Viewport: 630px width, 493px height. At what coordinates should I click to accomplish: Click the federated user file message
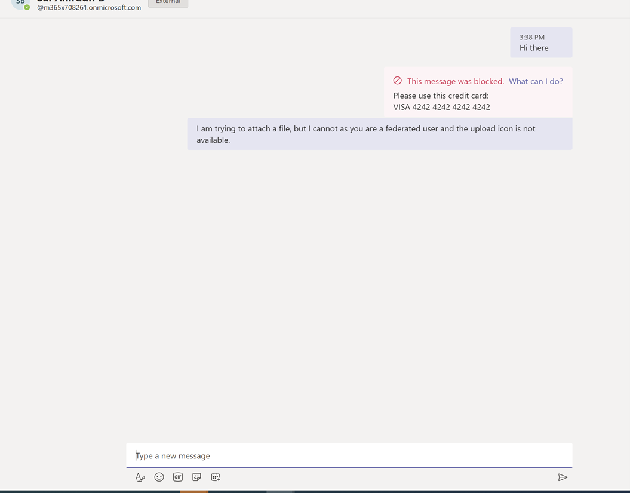coord(380,134)
